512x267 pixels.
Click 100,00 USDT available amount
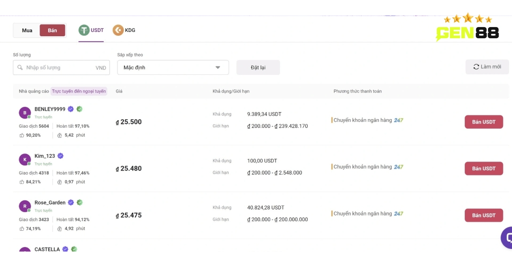(x=262, y=161)
